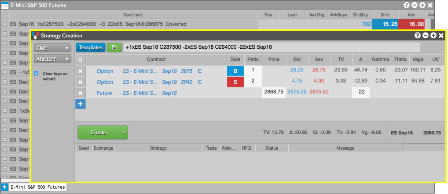Expand the ES -1xS row in market grid
This screenshot has width=448, height=194.
pos(5,72)
